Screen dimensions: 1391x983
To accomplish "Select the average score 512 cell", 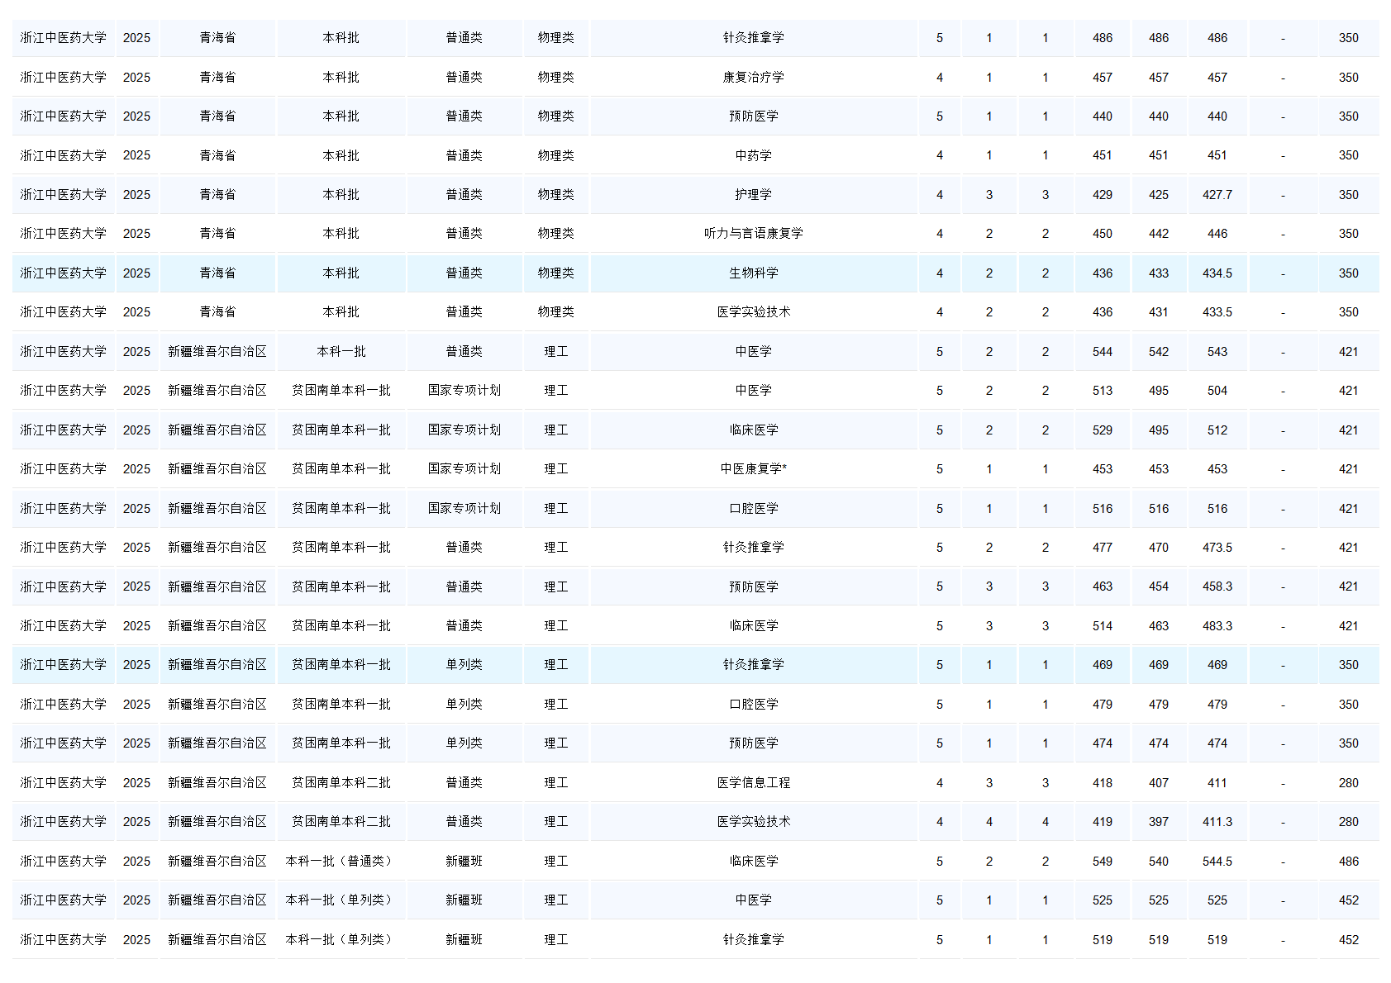I will pyautogui.click(x=1217, y=430).
